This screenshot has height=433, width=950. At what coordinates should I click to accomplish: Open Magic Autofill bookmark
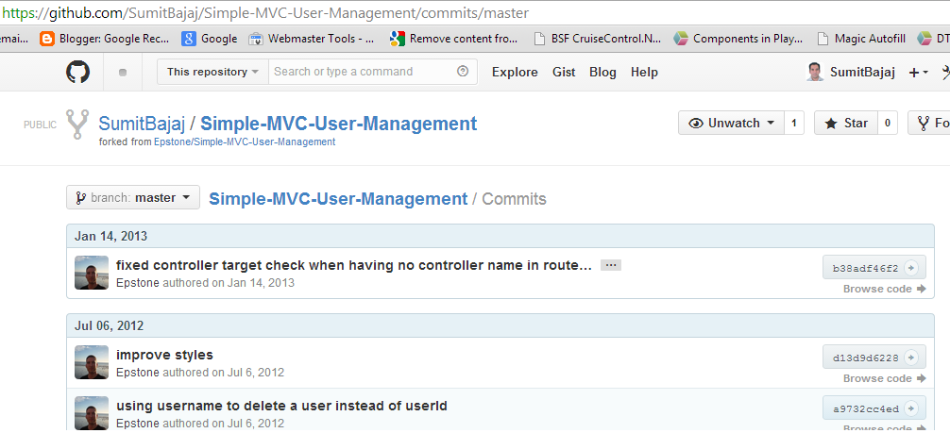click(x=861, y=39)
